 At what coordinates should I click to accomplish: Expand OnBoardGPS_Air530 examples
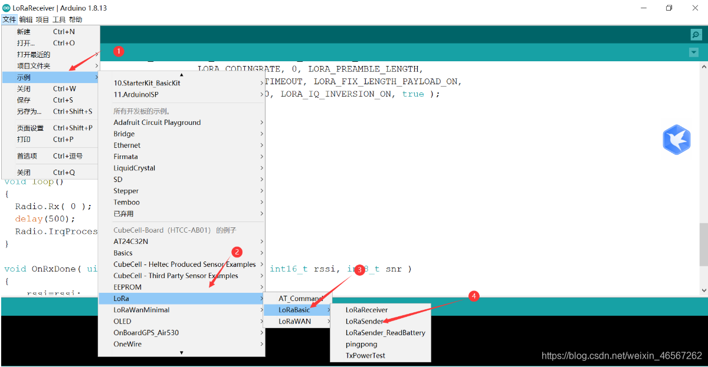[182, 333]
